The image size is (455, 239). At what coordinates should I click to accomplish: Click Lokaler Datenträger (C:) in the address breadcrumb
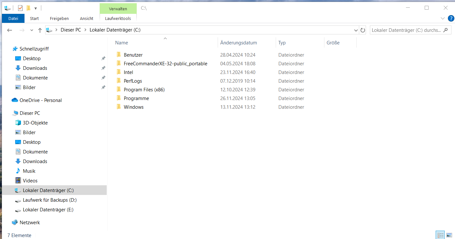tap(115, 30)
